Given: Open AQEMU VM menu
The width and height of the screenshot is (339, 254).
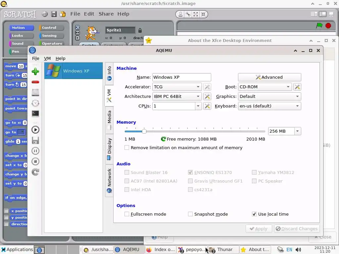Looking at the screenshot, I should coord(47,58).
